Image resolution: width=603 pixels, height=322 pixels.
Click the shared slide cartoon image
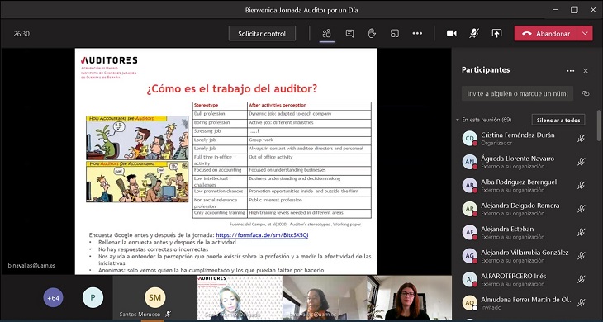click(137, 159)
